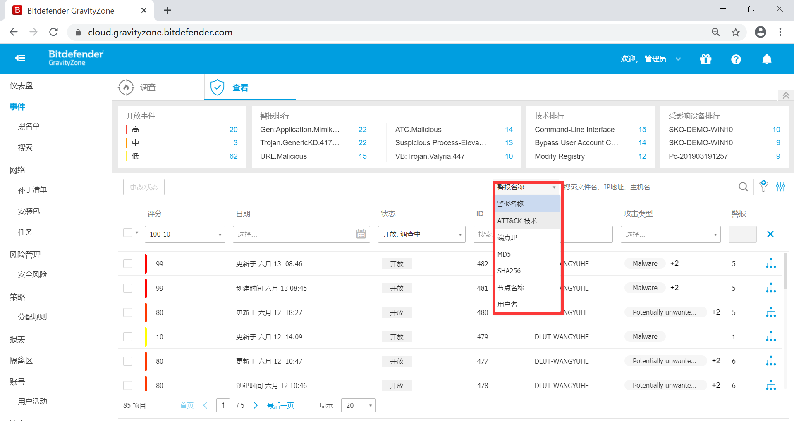Open the notification bell icon

[767, 59]
